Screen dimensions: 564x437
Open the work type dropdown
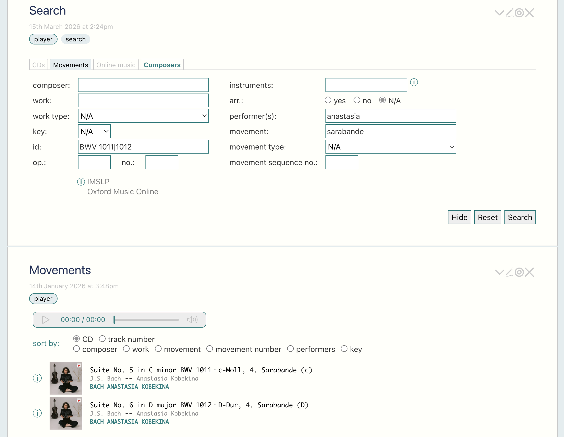pyautogui.click(x=143, y=116)
